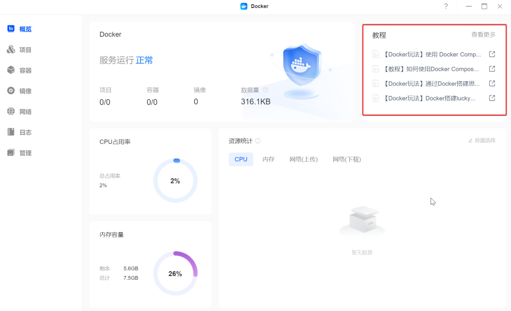
Task: Click the 5.6GB remaining memory value
Action: 131,268
